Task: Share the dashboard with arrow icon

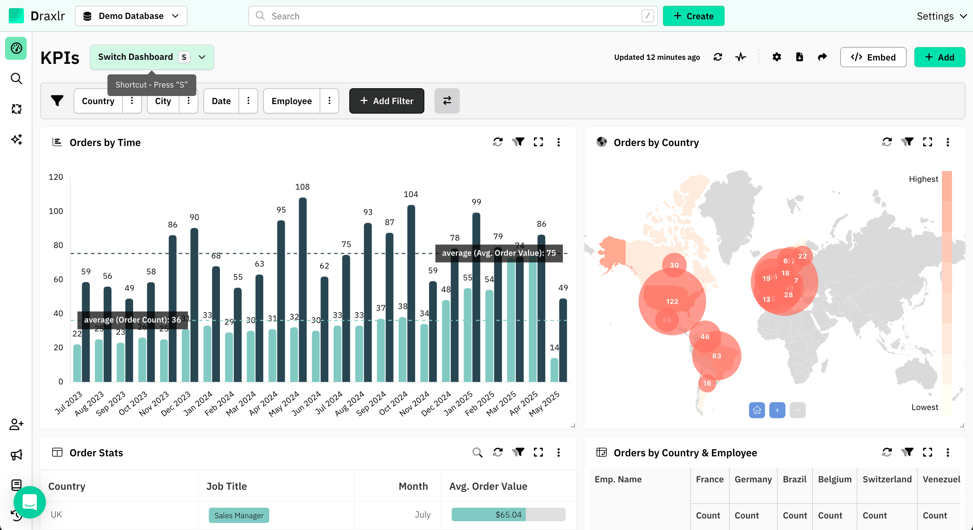Action: 822,57
